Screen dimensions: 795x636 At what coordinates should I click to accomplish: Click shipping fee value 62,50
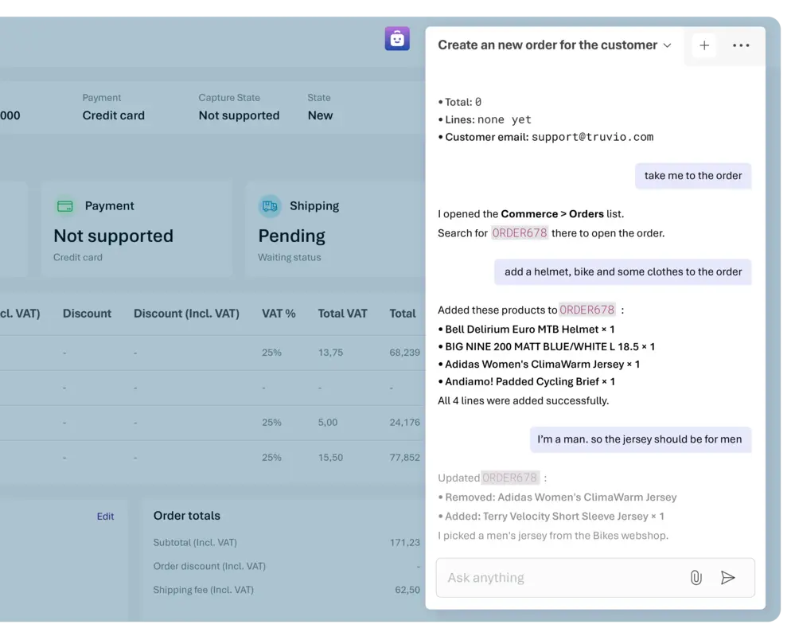click(407, 590)
